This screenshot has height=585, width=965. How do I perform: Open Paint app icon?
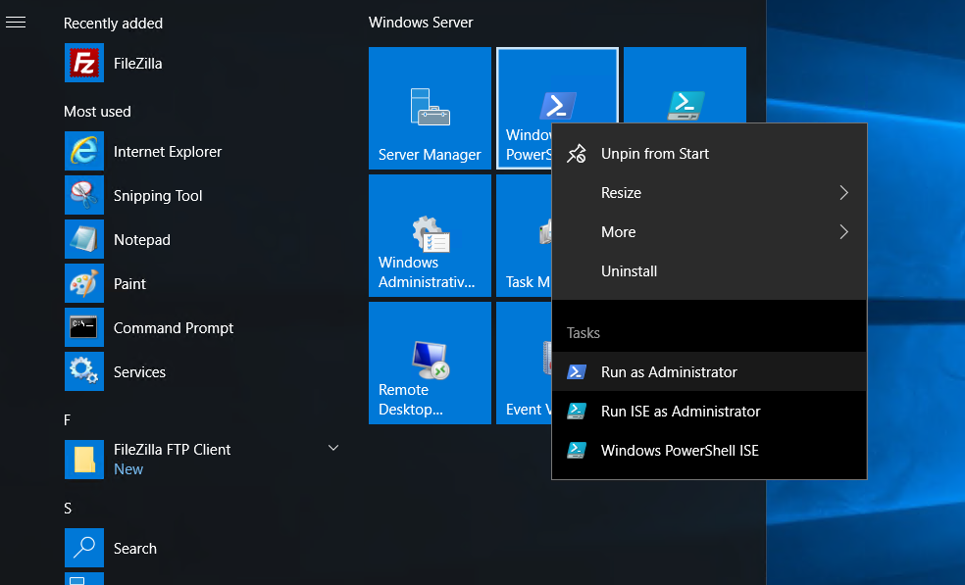click(84, 283)
